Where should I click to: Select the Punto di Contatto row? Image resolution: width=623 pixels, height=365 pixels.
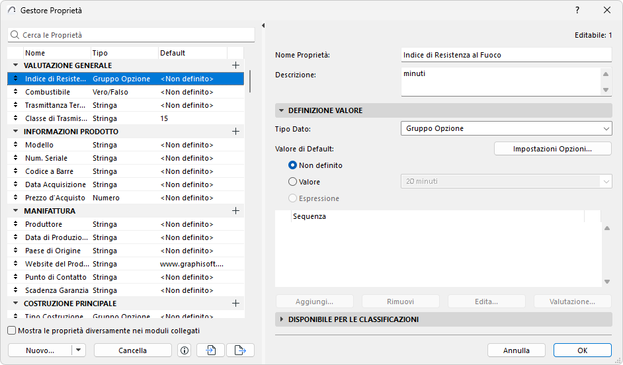pyautogui.click(x=126, y=277)
